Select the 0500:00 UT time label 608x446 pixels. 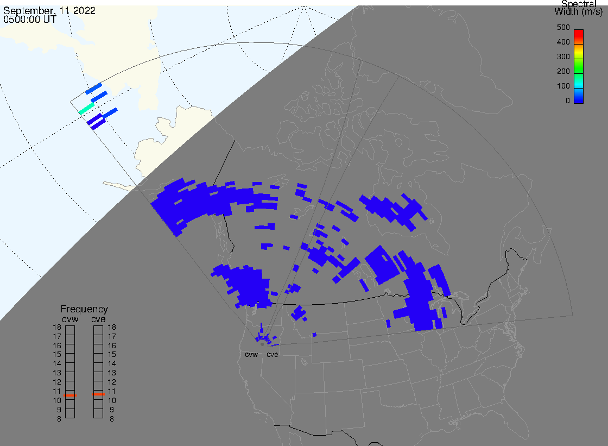(29, 20)
